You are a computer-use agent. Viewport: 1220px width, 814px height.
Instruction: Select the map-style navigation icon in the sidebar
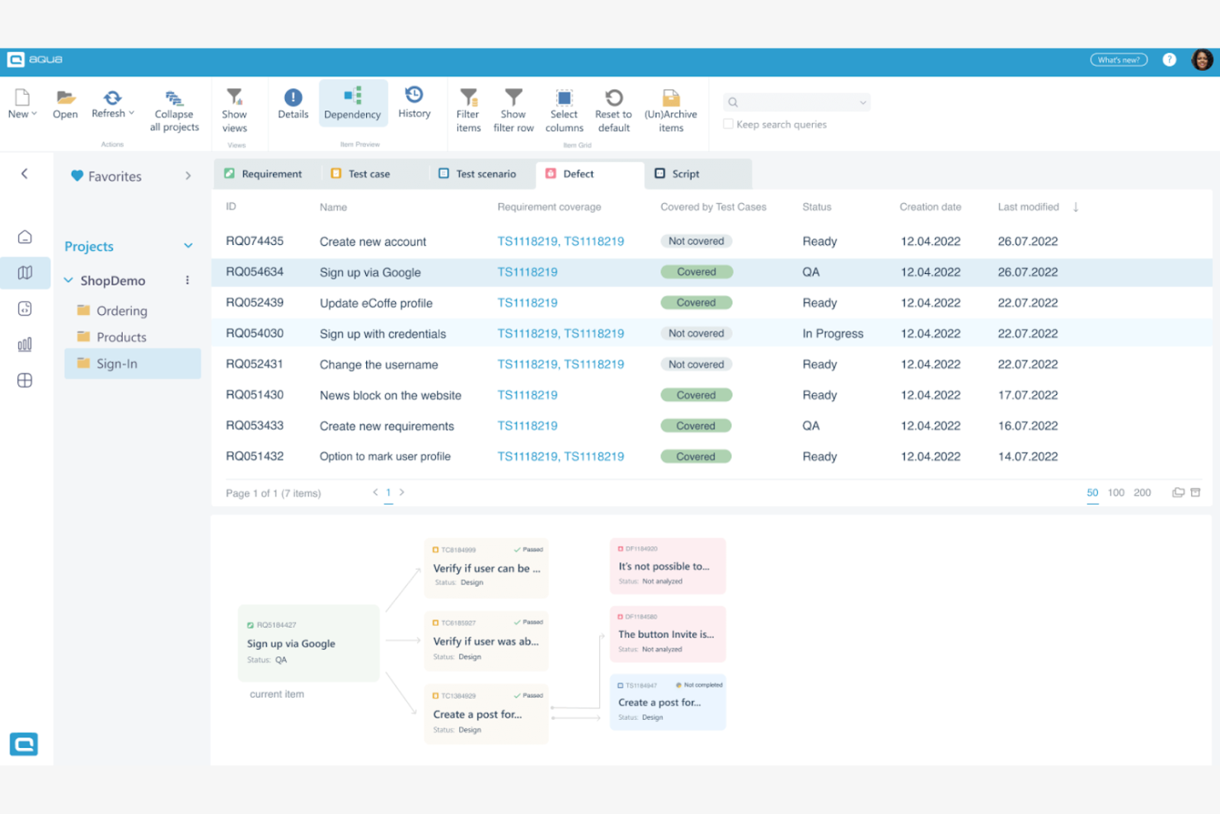[25, 272]
